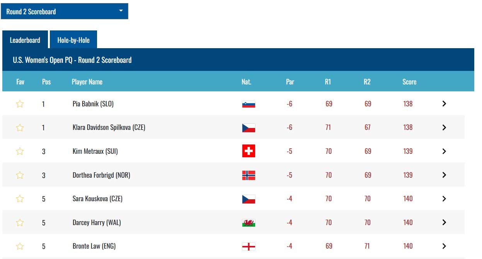Select the Leaderboard tab

coord(25,40)
